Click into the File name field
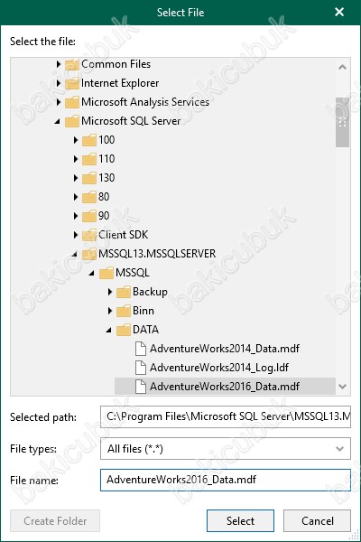 tap(226, 480)
